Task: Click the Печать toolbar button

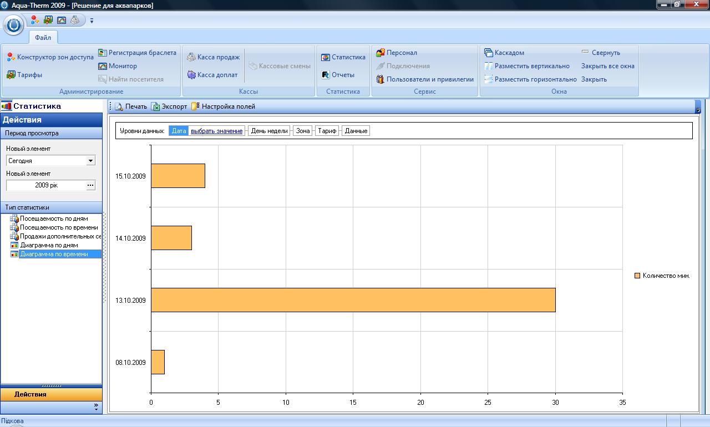Action: point(131,106)
